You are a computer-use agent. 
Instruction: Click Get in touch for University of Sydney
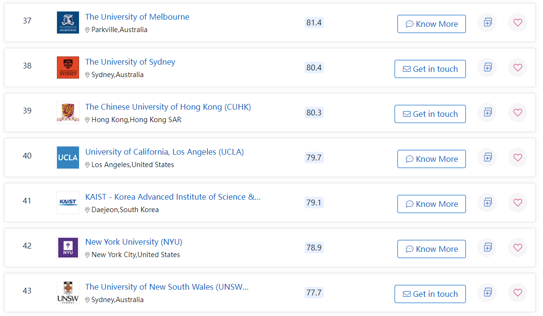430,69
